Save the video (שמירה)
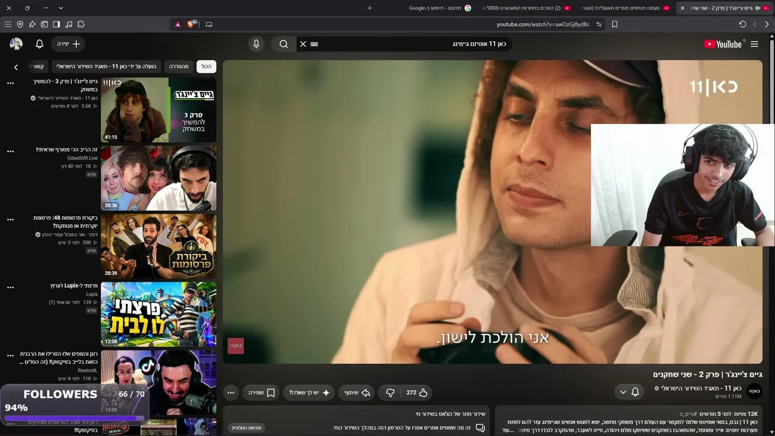Image resolution: width=775 pixels, height=436 pixels. [262, 392]
